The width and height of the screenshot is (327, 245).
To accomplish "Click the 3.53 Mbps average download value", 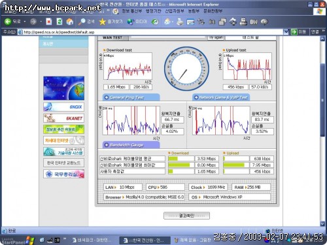I will pyautogui.click(x=207, y=159).
